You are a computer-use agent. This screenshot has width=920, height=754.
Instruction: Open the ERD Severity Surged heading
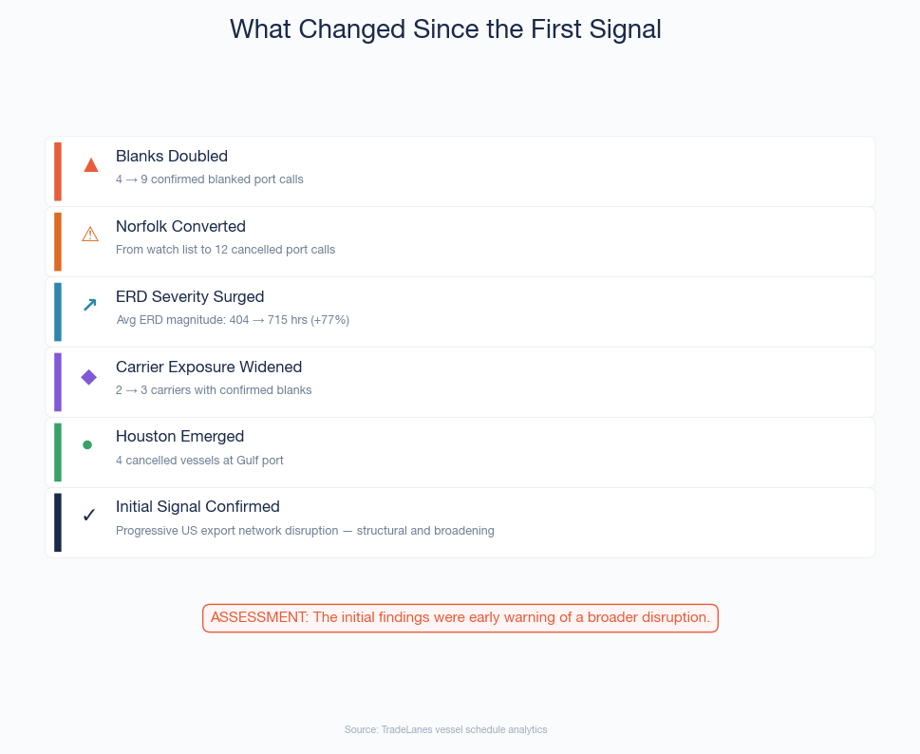[x=190, y=296]
